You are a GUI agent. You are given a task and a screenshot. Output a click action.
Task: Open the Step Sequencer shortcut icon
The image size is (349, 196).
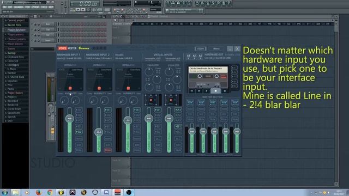tap(173, 3)
